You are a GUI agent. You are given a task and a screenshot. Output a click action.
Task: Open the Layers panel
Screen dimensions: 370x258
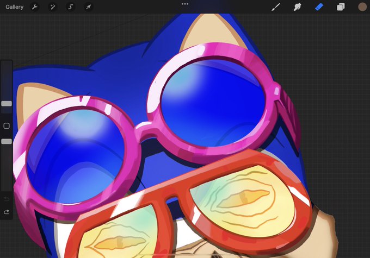[x=341, y=7]
